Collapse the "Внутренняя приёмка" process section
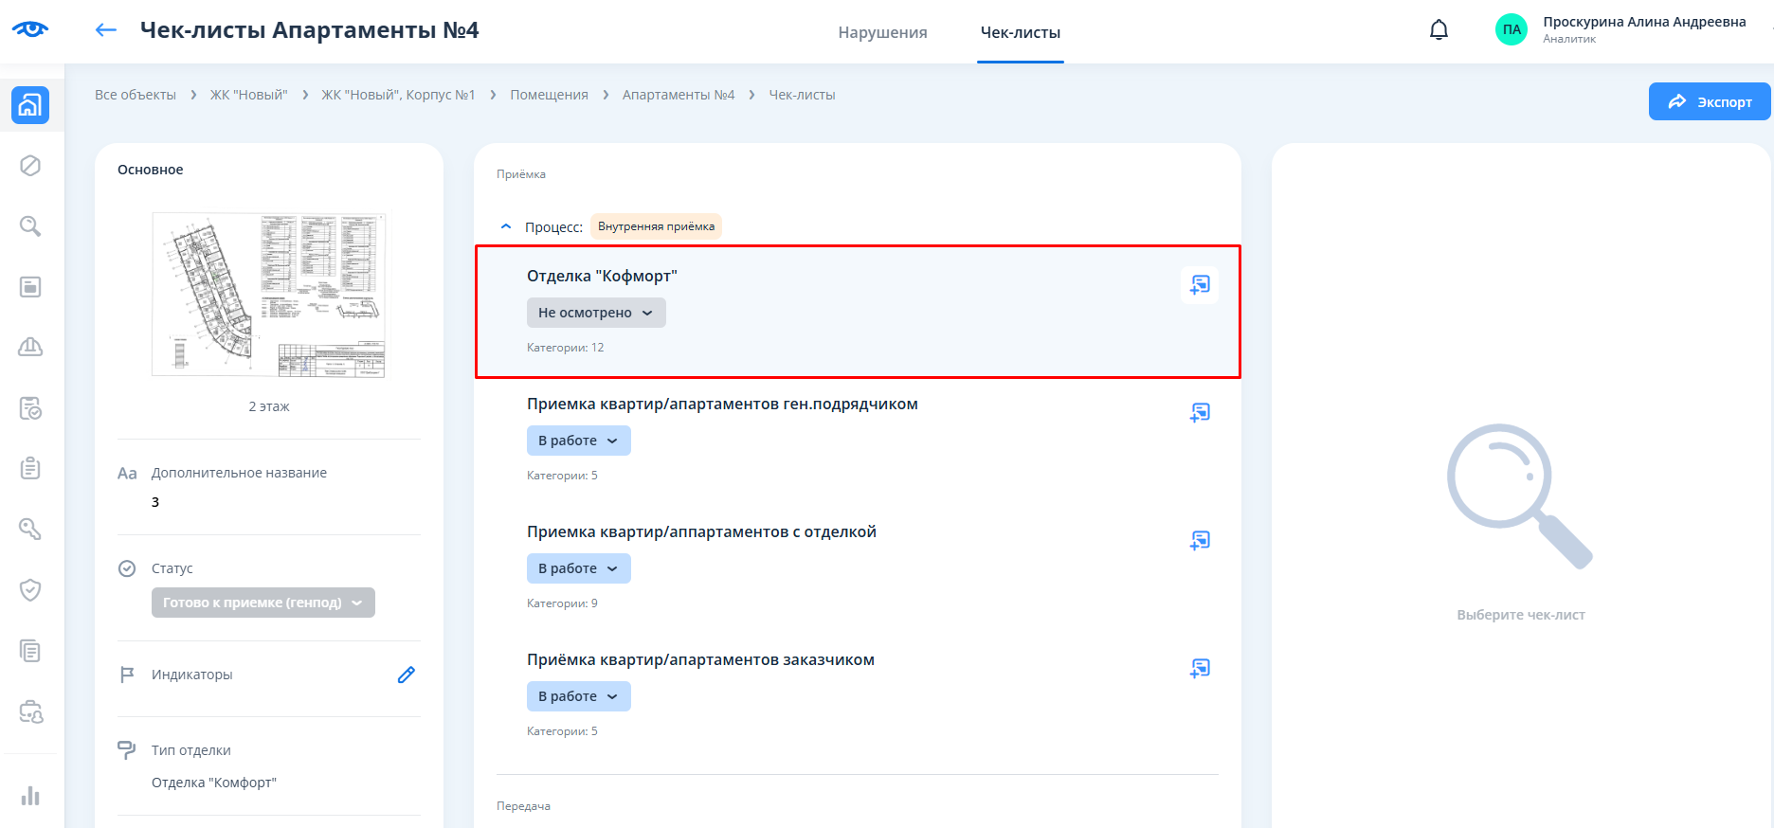1774x828 pixels. coord(506,226)
